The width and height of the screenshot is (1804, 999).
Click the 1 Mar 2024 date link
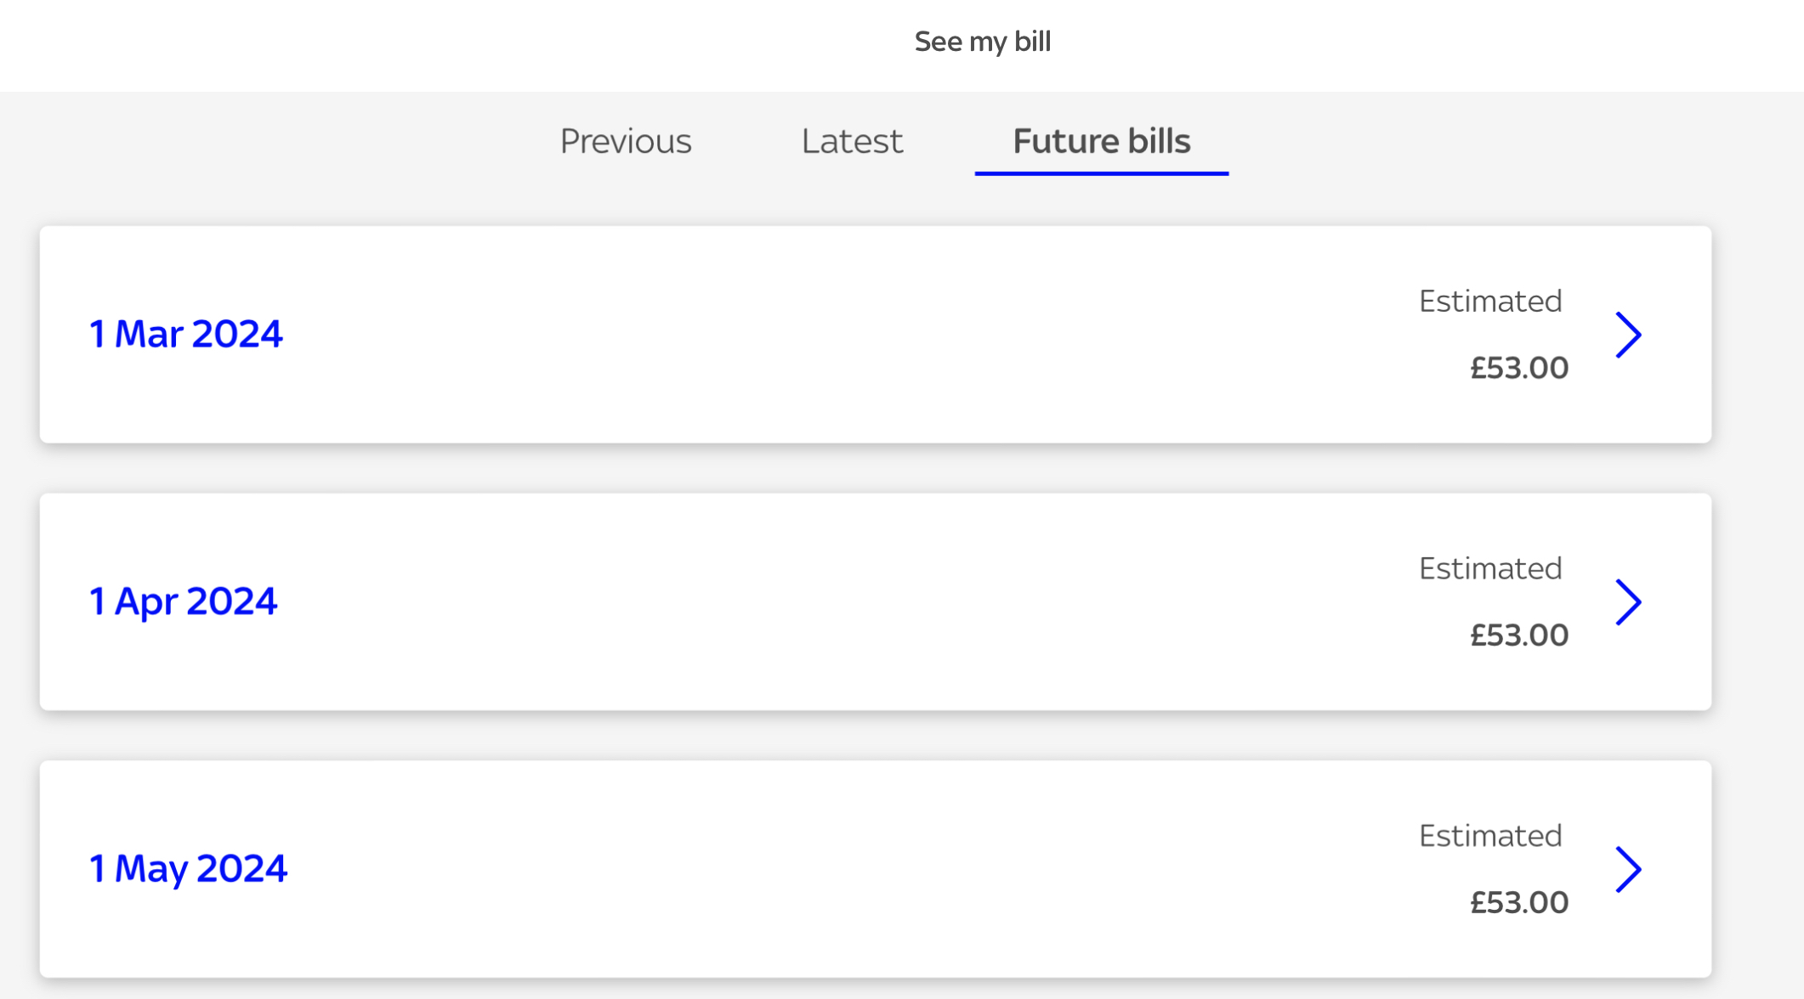185,334
